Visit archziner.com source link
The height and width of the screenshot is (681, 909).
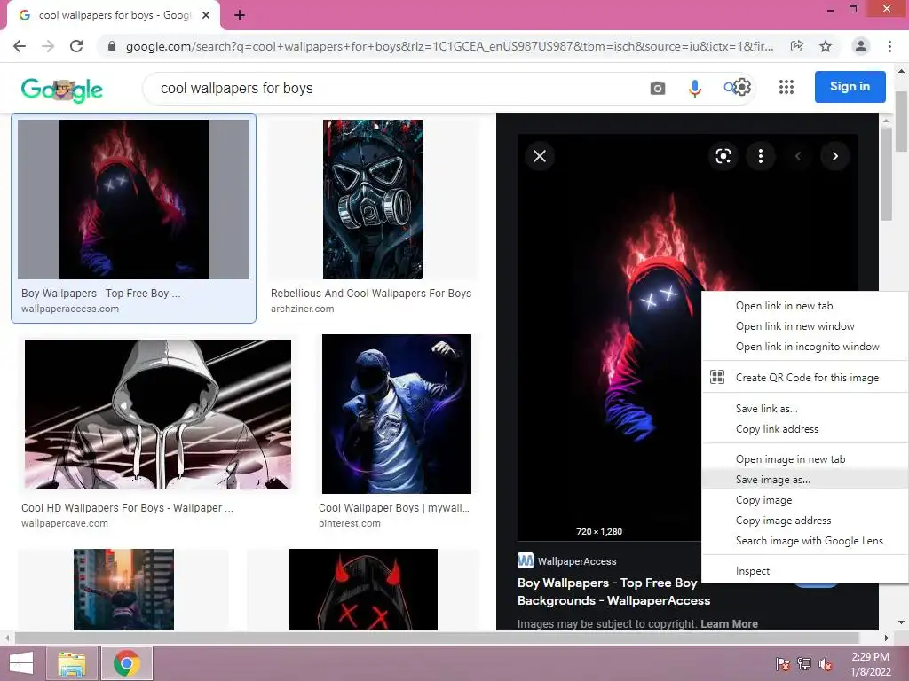(302, 309)
